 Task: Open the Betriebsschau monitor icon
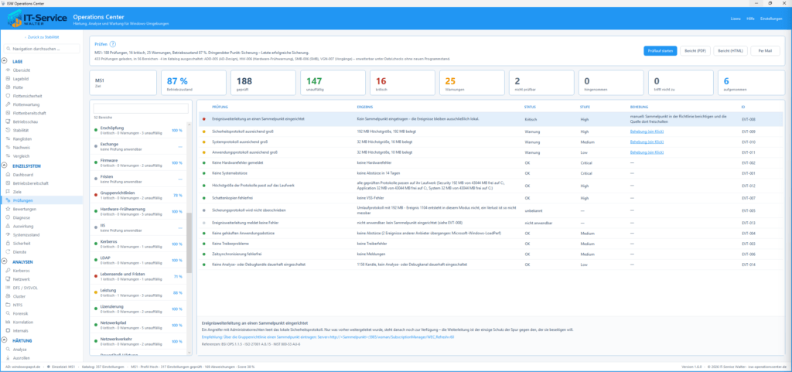8,121
